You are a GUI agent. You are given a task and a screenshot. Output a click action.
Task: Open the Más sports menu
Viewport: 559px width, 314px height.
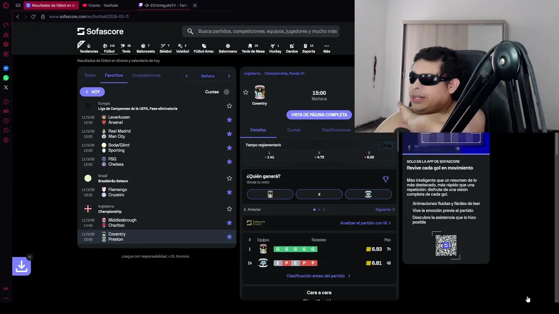(326, 48)
